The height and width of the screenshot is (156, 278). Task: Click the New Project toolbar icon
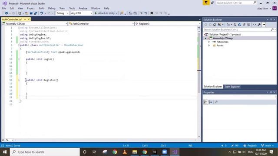tap(20, 13)
